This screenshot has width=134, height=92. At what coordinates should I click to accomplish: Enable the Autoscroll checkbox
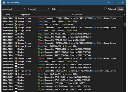[x=105, y=9]
